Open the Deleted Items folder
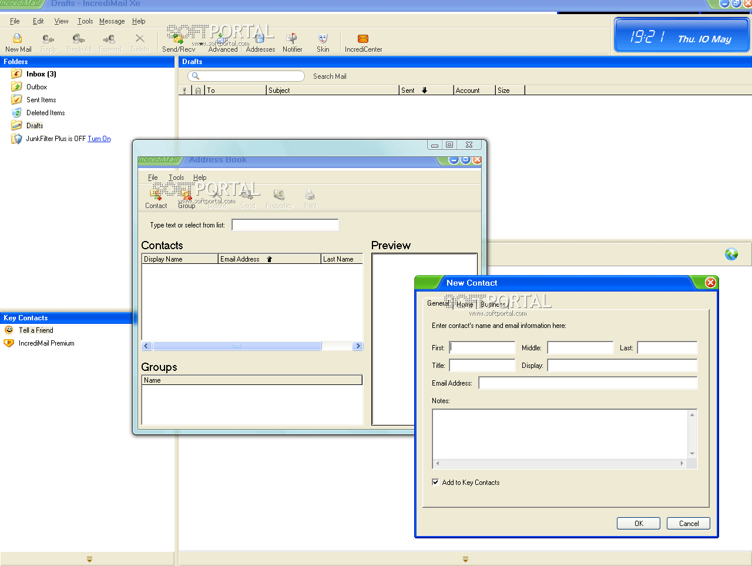752x566 pixels. [45, 113]
